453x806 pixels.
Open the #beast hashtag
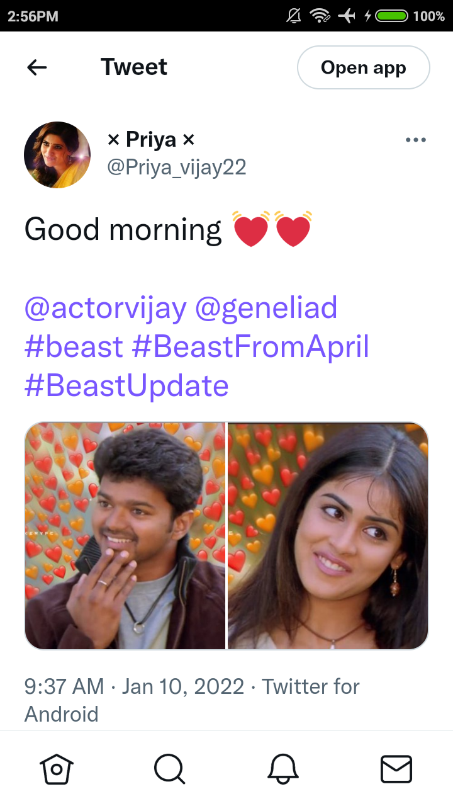click(74, 347)
